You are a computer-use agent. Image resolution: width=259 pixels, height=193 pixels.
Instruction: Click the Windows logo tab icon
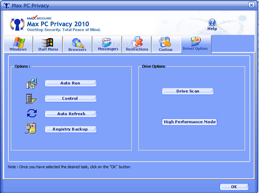[19, 42]
